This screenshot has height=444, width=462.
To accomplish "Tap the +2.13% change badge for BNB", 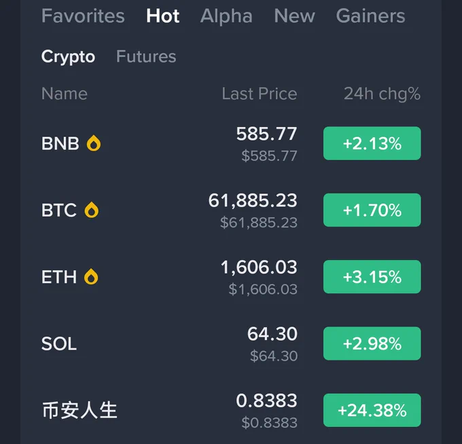I will click(x=372, y=143).
